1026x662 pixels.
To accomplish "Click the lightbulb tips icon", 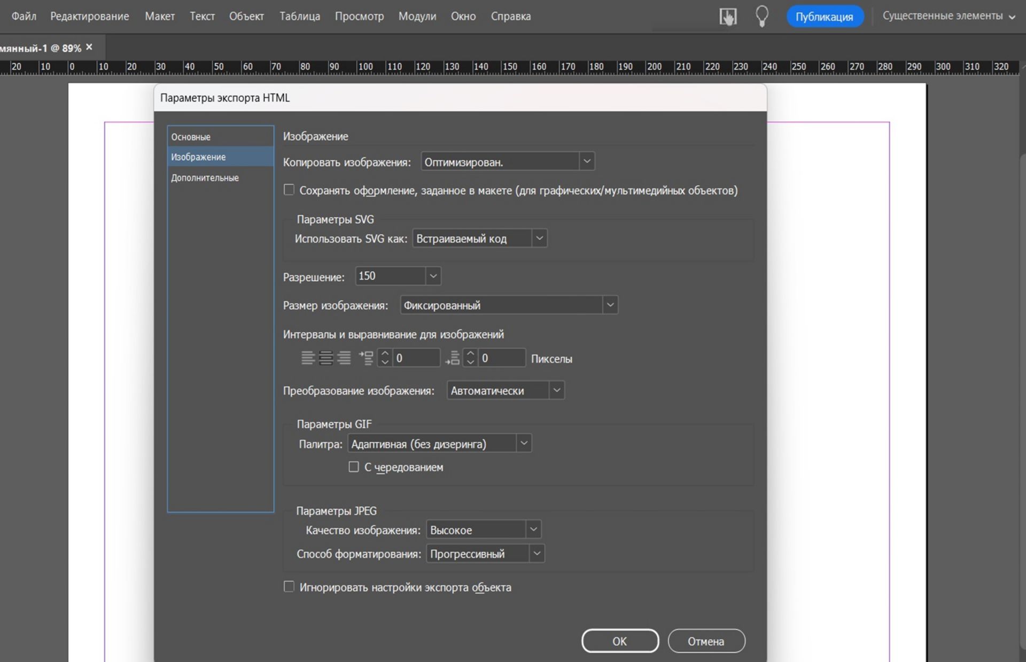I will tap(762, 16).
